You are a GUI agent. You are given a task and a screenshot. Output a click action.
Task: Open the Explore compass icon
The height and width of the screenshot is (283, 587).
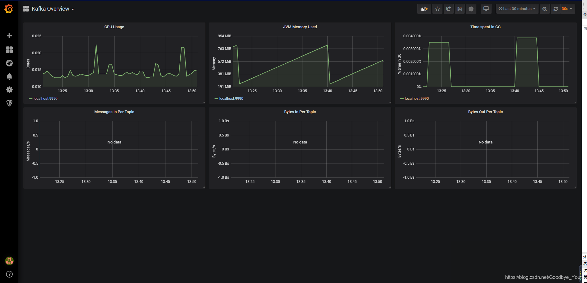9,63
